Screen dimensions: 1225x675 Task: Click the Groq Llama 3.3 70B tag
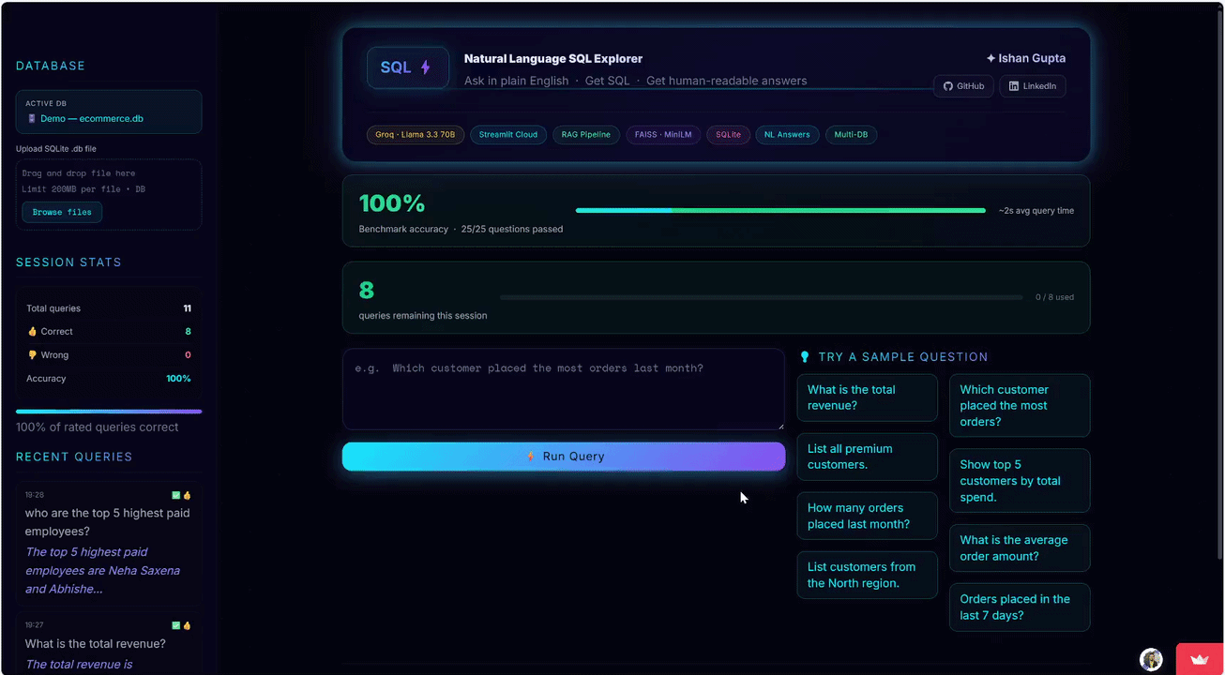[416, 135]
